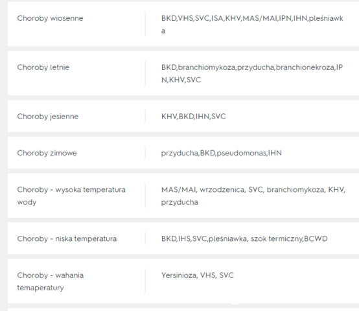
Task: Click 'Choroby - niska temperatura' label
Action: pos(67,238)
